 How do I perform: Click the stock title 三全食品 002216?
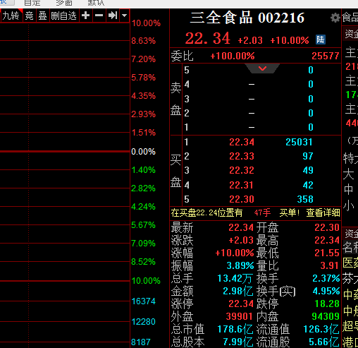pyautogui.click(x=247, y=18)
